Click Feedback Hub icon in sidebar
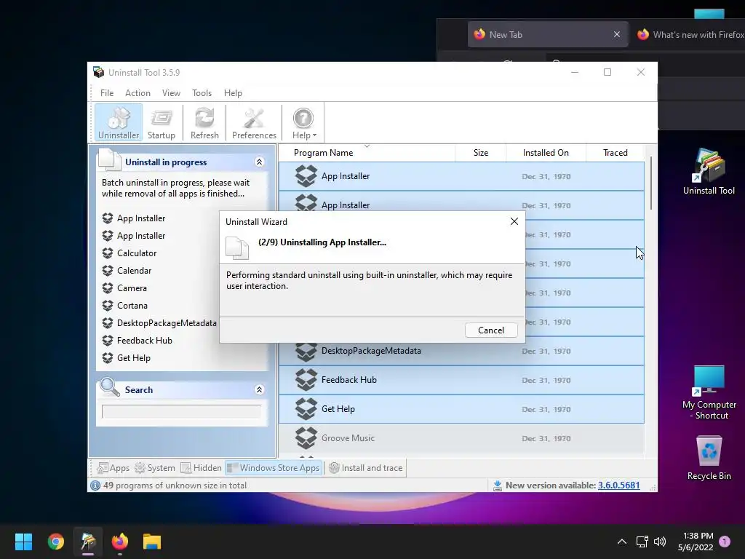 pos(108,341)
